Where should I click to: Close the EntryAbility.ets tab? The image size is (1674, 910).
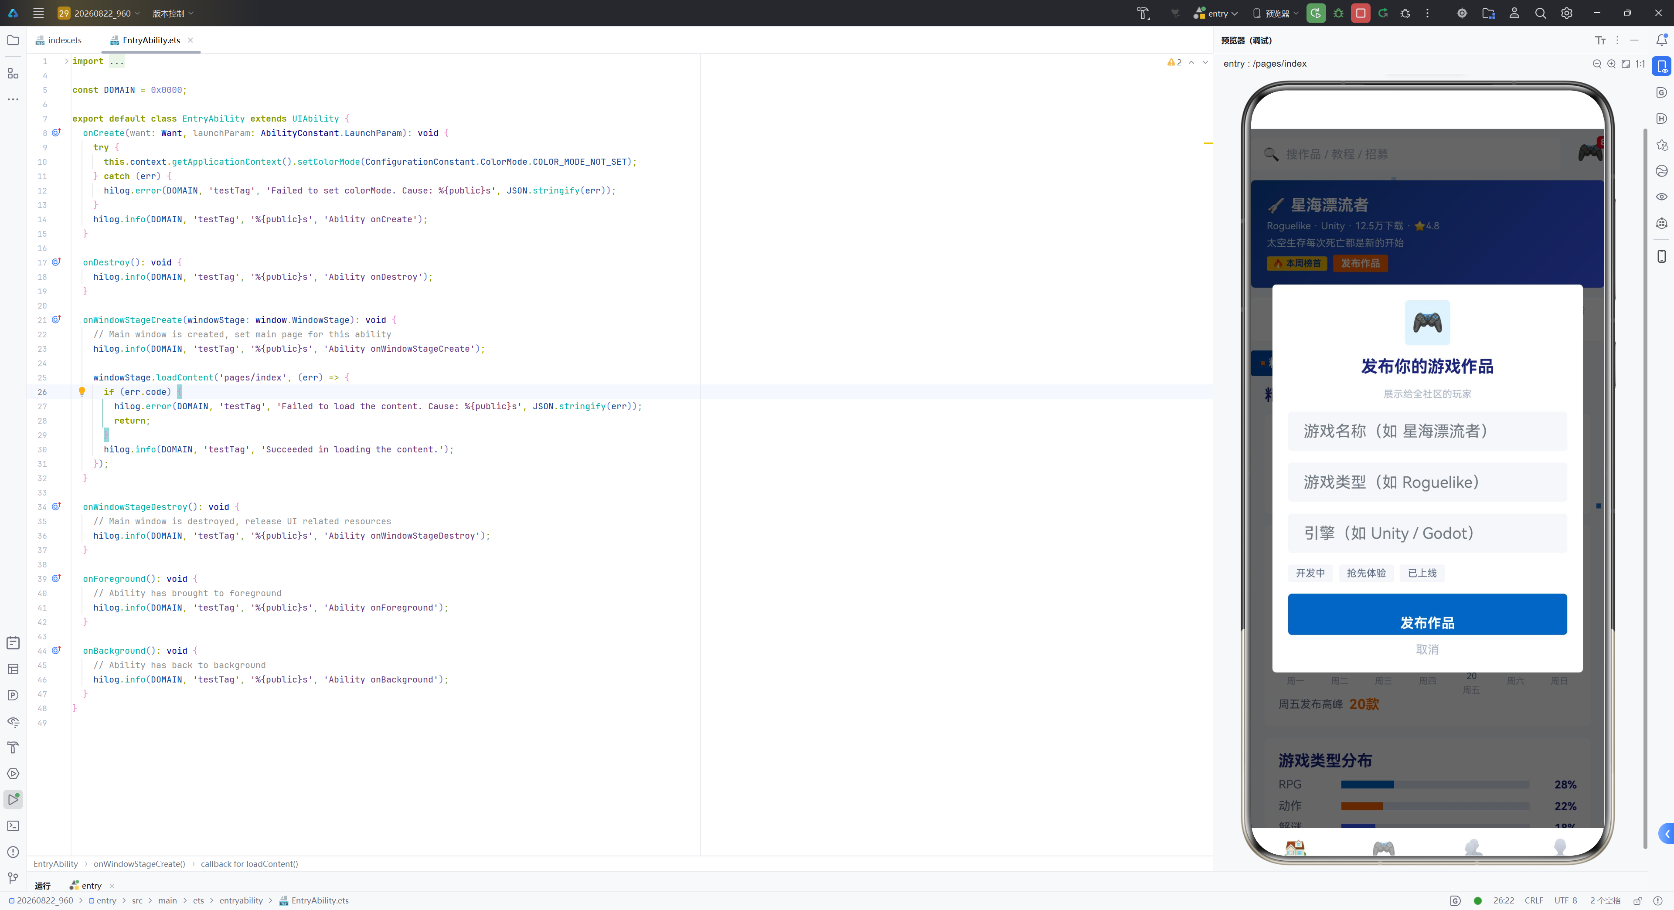coord(191,40)
